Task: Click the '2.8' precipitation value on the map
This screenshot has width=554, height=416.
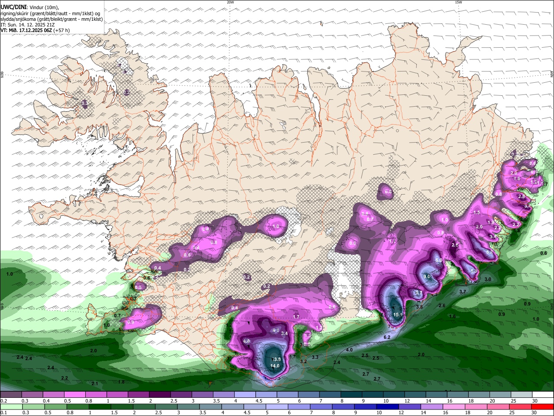Action: [522, 196]
